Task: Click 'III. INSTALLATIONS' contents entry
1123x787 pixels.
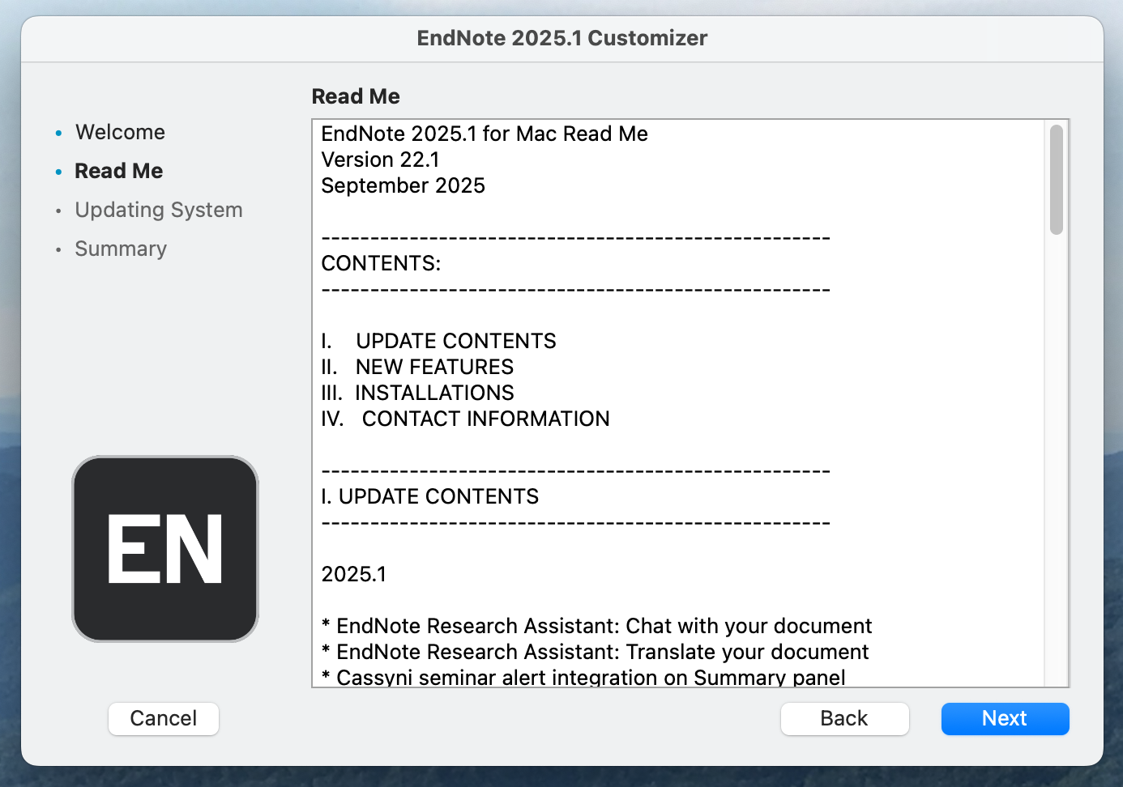Action: click(417, 393)
